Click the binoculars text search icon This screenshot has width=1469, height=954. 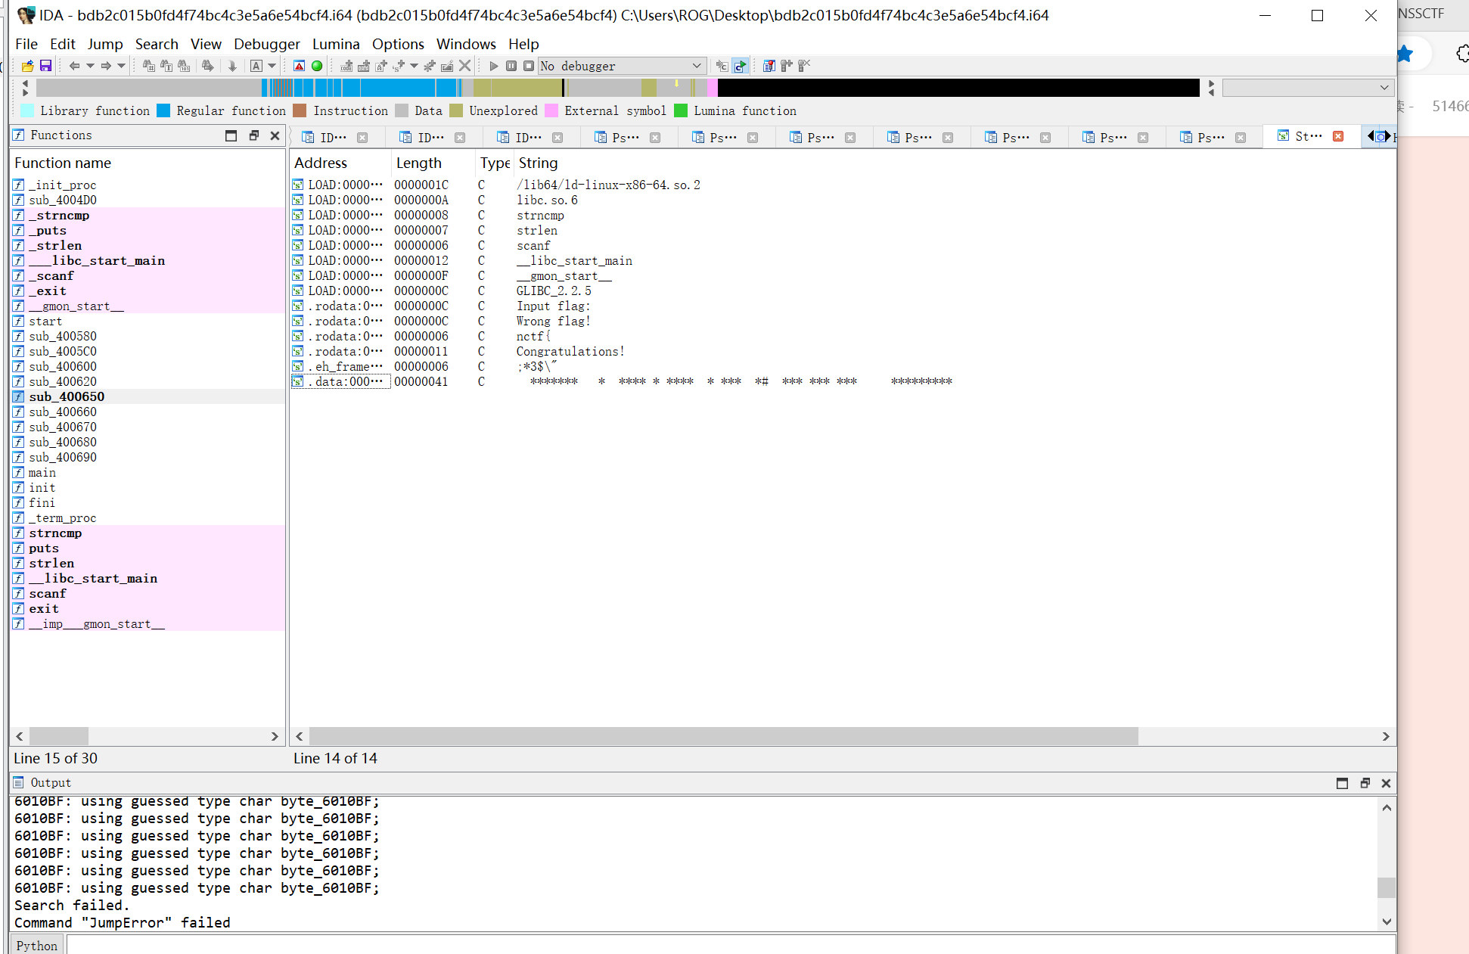(x=166, y=66)
